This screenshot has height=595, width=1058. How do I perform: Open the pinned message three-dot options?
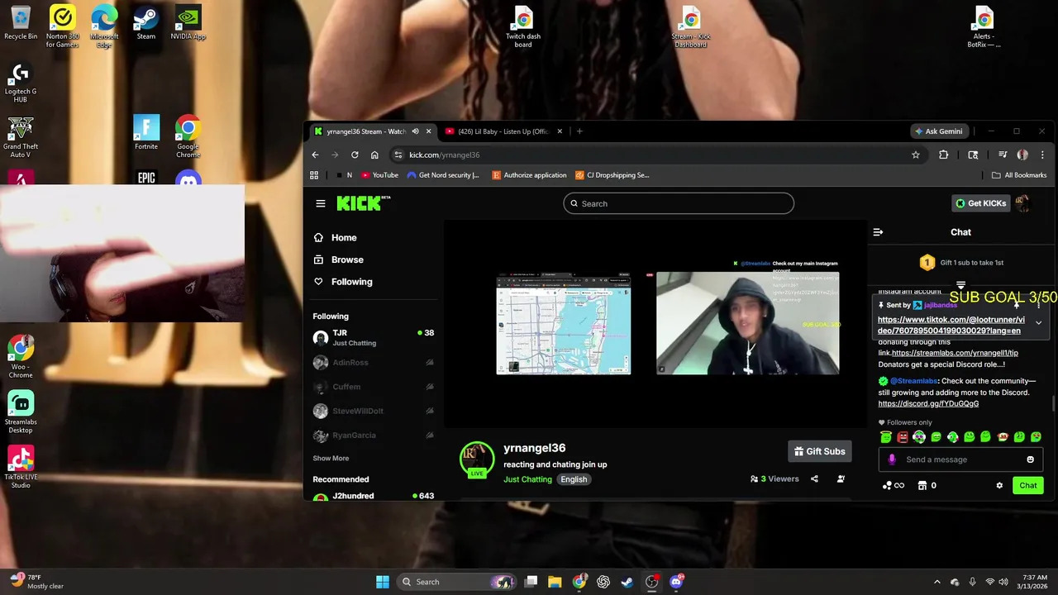coord(1039,306)
